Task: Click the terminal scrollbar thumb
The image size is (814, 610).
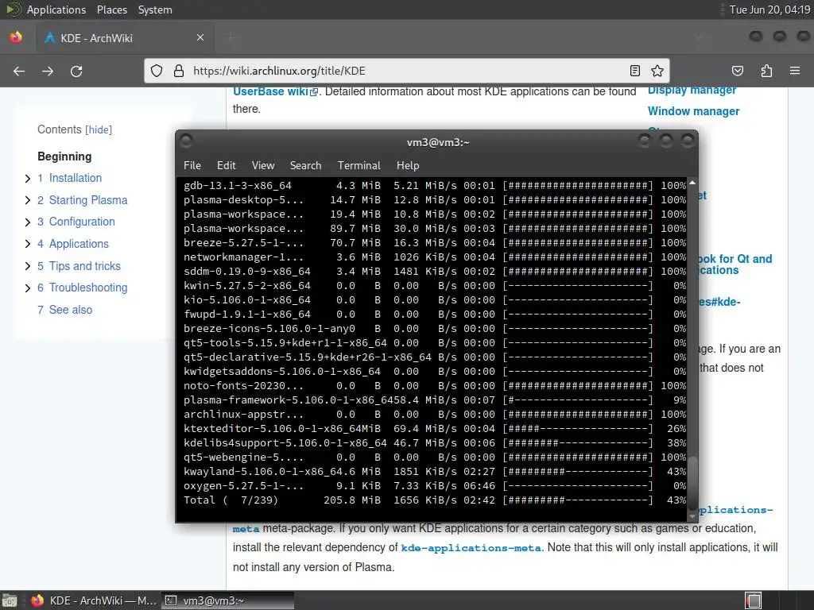Action: [692, 482]
